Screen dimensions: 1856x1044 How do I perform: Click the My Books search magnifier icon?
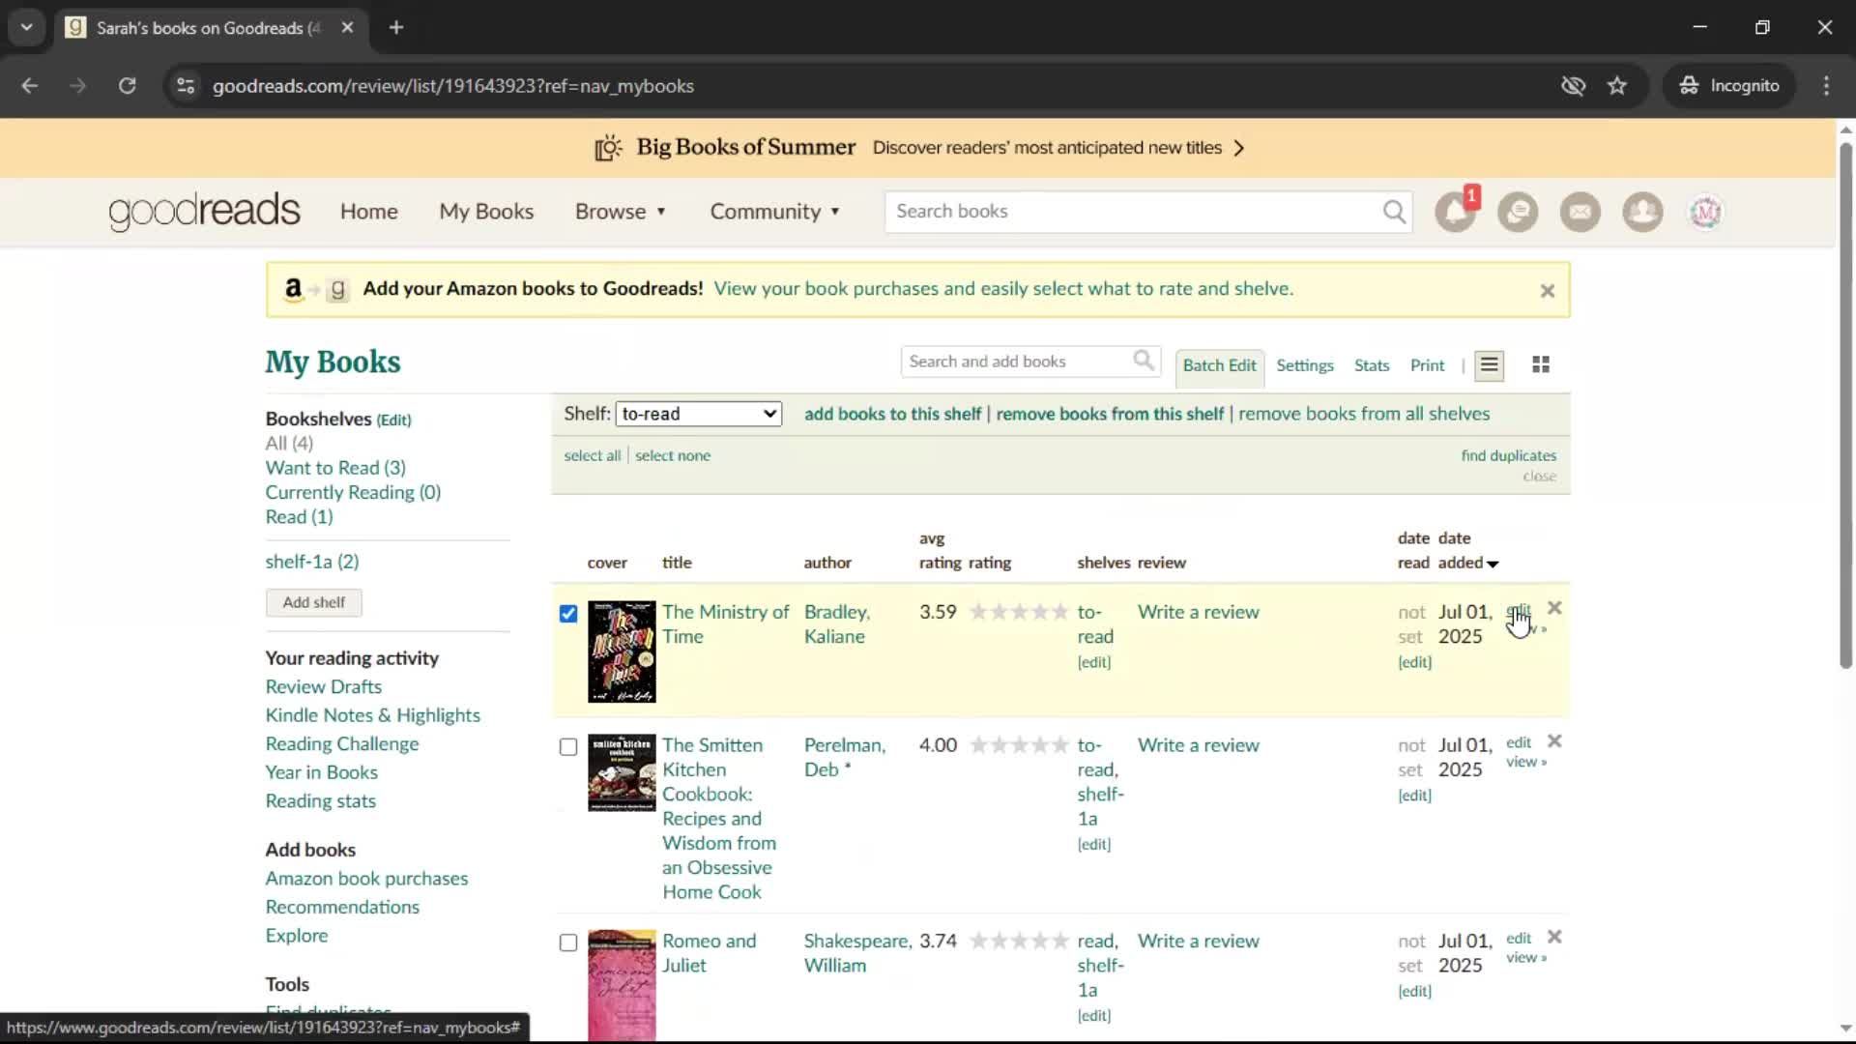pos(1144,361)
